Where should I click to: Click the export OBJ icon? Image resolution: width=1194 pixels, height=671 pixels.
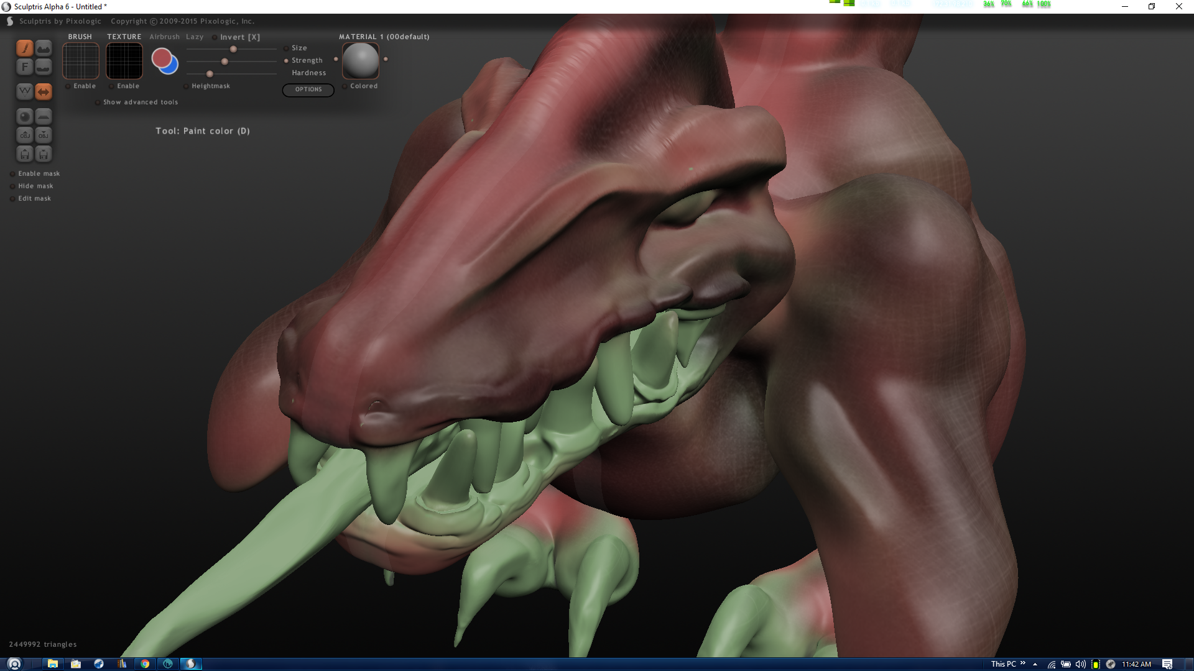click(x=44, y=135)
